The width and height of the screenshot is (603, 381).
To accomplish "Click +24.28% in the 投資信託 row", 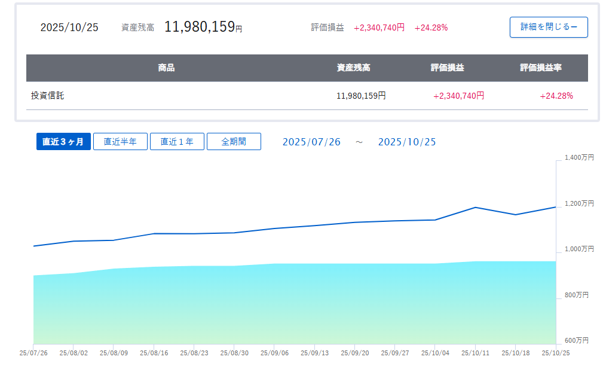I will tap(556, 96).
